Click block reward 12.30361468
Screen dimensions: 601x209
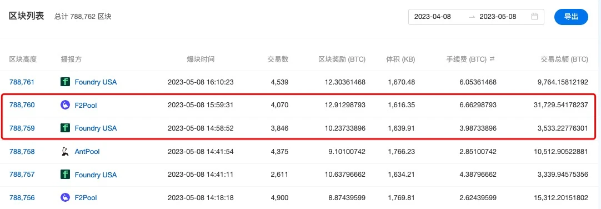pyautogui.click(x=344, y=82)
